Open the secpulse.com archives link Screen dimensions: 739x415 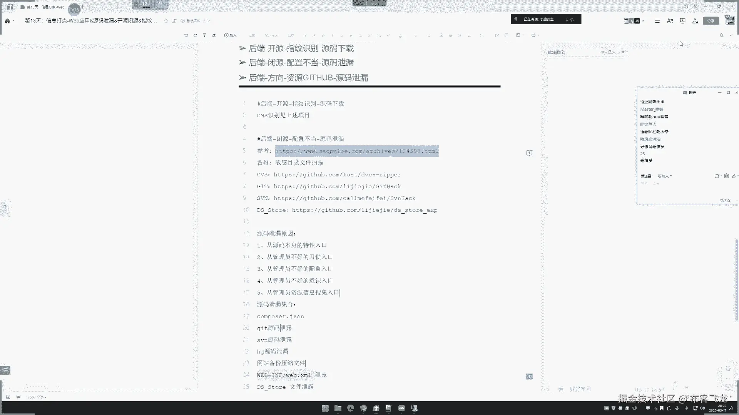(x=356, y=151)
